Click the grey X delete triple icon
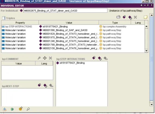 coord(135,17)
